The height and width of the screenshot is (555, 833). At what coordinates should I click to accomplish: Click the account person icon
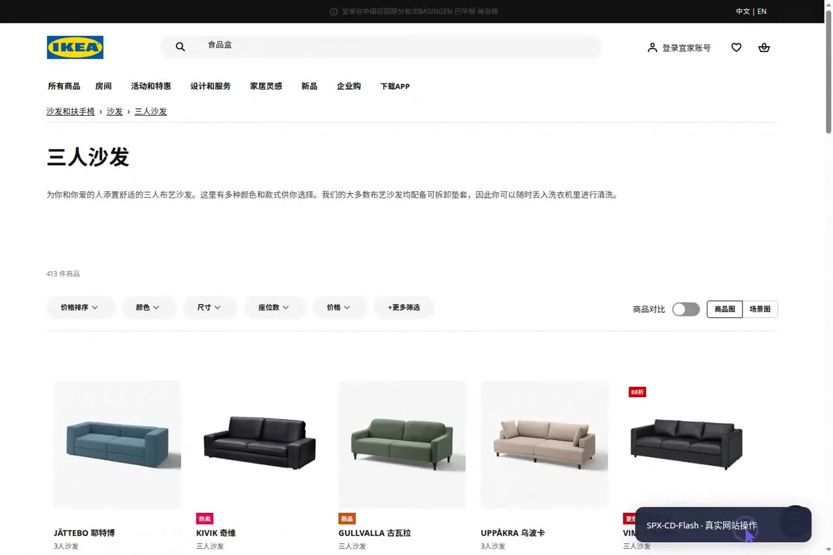click(652, 47)
